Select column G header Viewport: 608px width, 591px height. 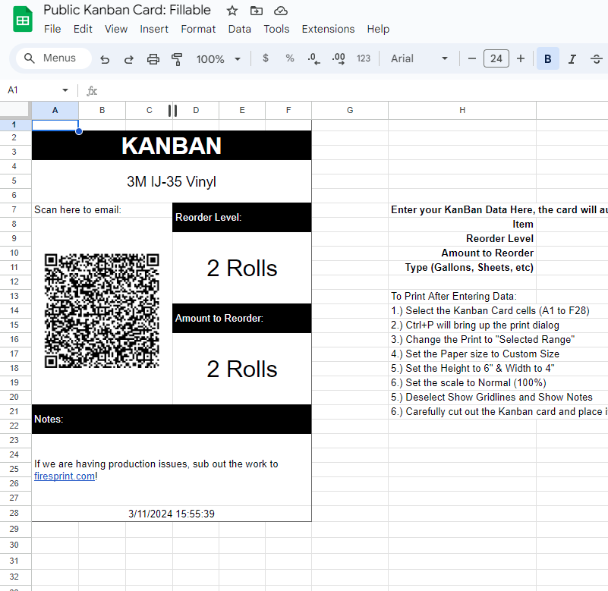[350, 111]
